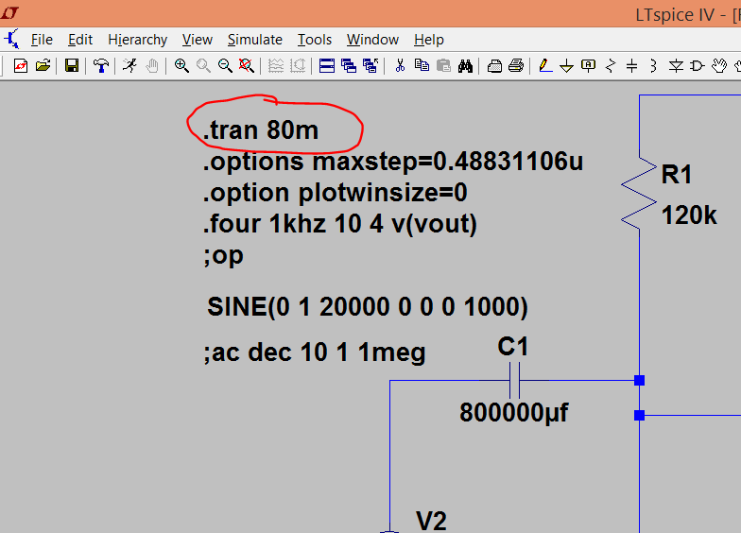Image resolution: width=741 pixels, height=533 pixels.
Task: Select the .four 1khz directive text
Action: click(x=340, y=224)
